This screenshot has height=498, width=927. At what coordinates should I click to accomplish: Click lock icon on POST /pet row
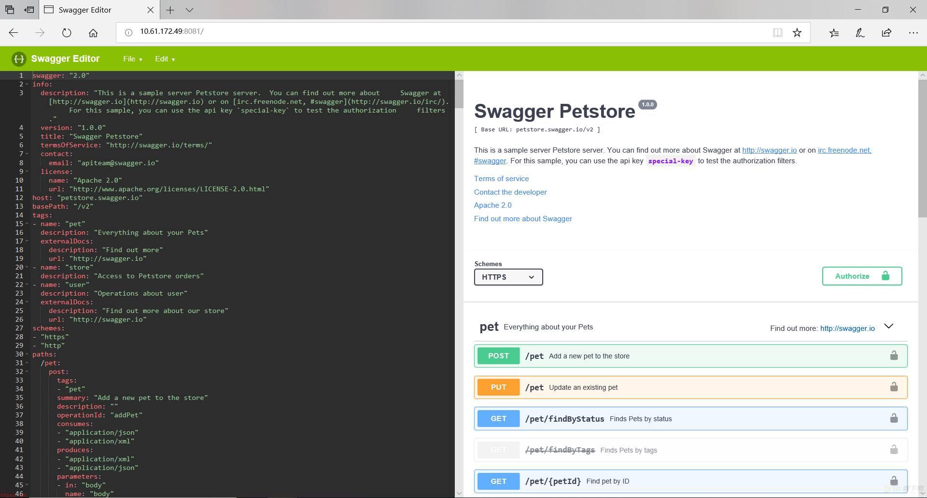[x=894, y=356]
